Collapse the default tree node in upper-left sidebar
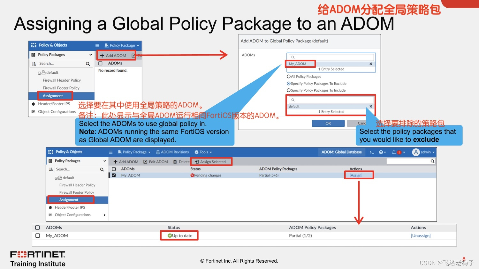The height and width of the screenshot is (269, 479). (x=39, y=73)
